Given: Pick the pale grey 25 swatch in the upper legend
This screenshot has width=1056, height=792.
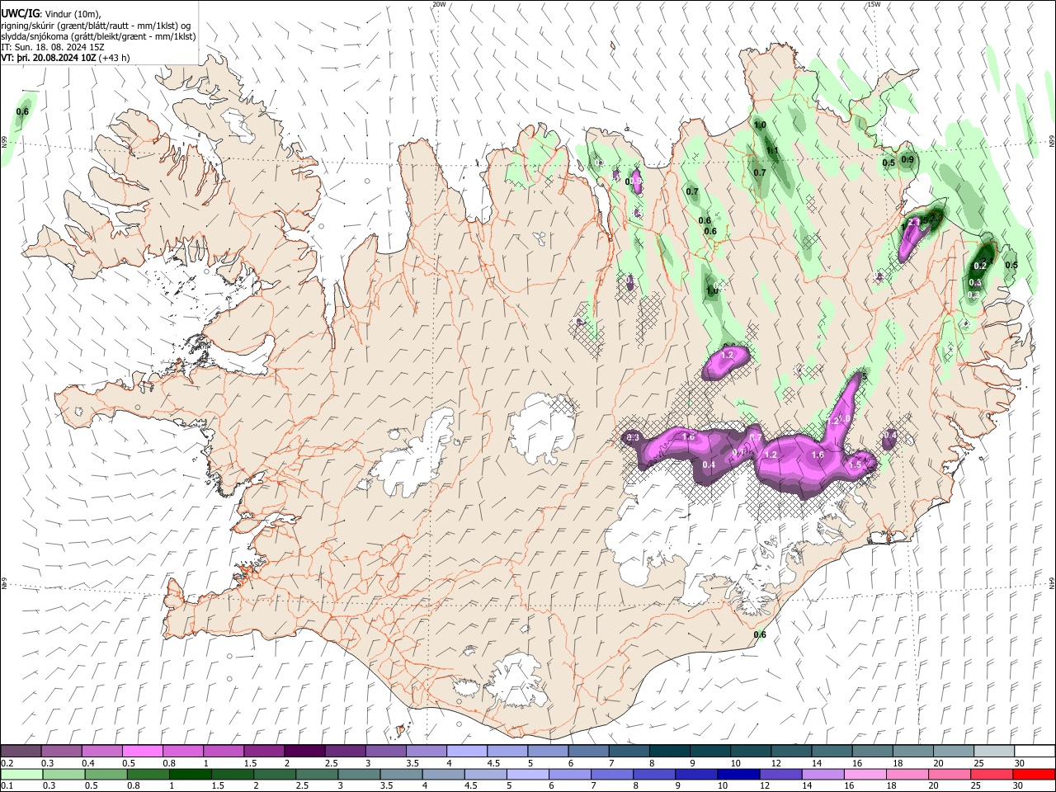Looking at the screenshot, I should [993, 752].
